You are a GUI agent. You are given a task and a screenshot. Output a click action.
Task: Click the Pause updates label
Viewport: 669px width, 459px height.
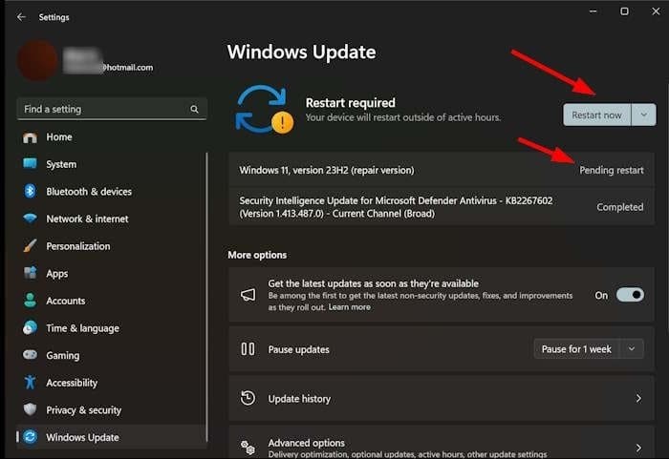[298, 349]
